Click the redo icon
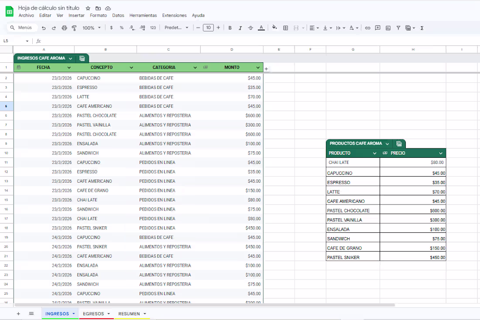Screen dimensions: 480x320 54,28
